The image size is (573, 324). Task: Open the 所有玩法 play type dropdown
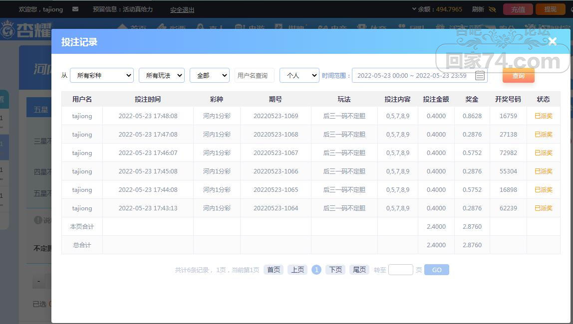point(162,76)
